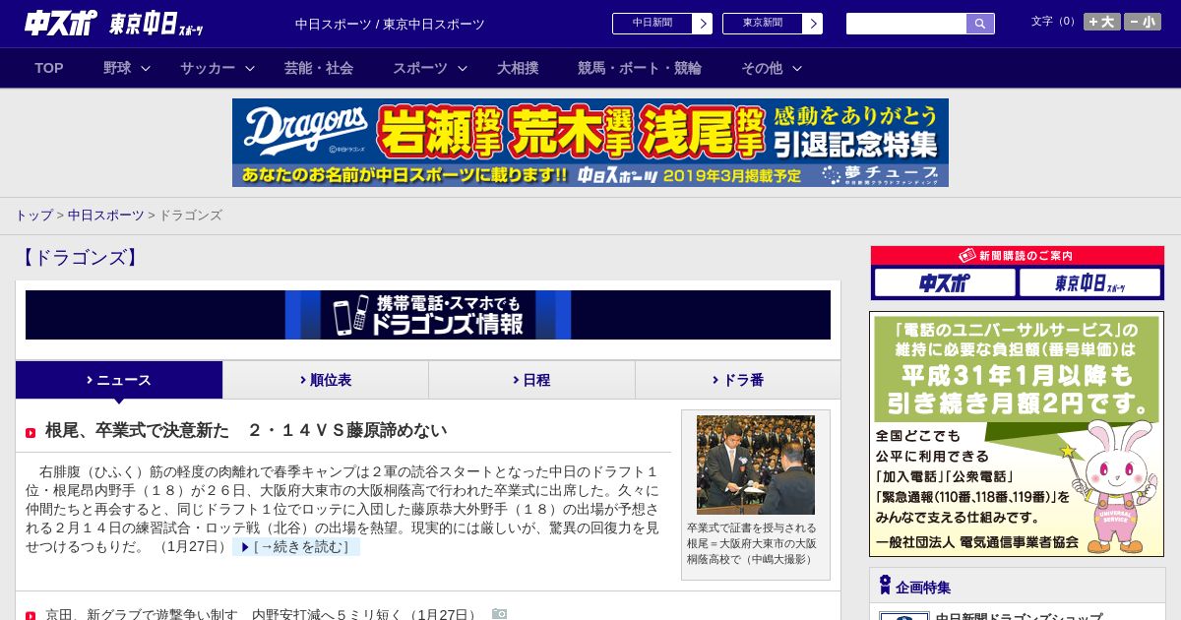Screen dimensions: 1181x620
Task: Click the camera icon after 京田 headline
Action: click(x=500, y=614)
